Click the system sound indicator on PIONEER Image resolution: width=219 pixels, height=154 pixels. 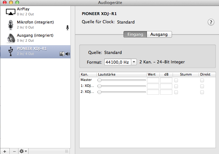62,54
